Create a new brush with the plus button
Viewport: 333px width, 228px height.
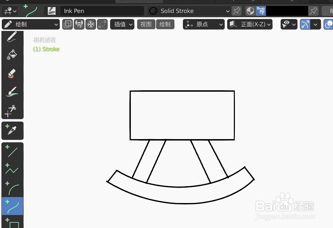(25, 5)
